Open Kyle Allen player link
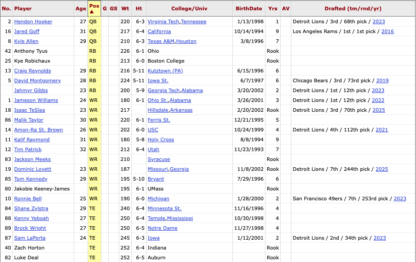This screenshot has height=262, width=416. 26,41
